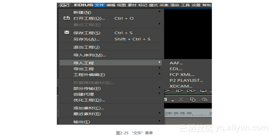Select AAF... in import submenu
The width and height of the screenshot is (272, 136).
[176, 63]
